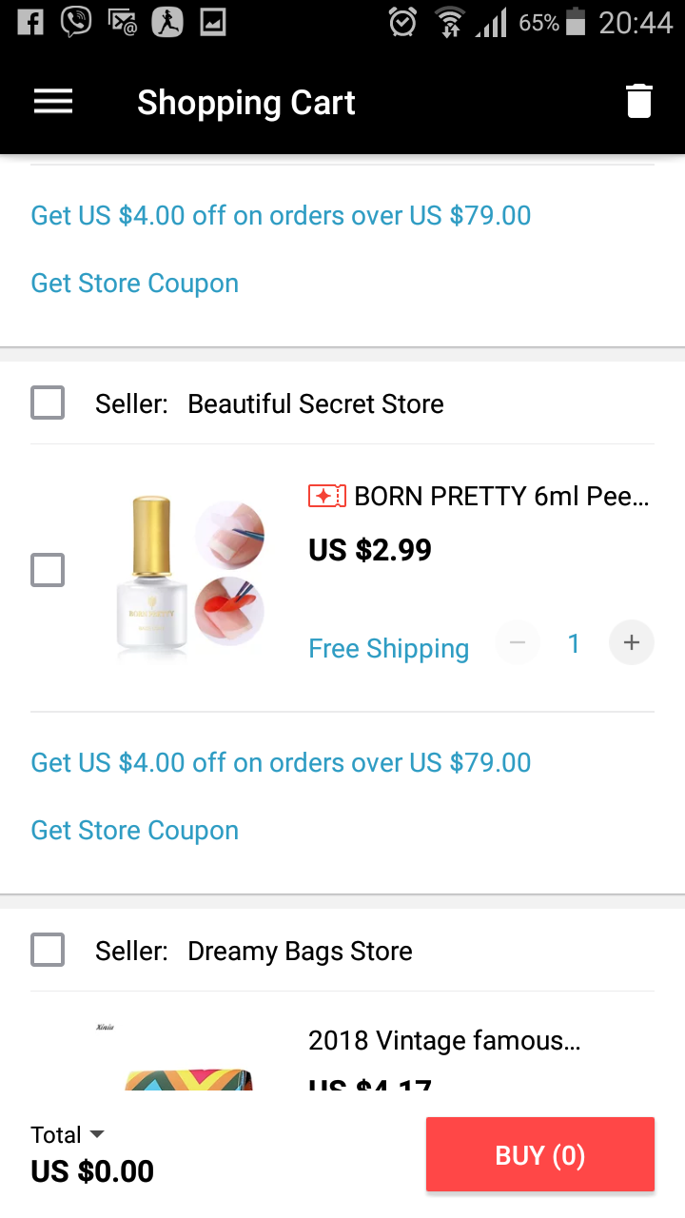Open the Beautiful Secret Store seller page
This screenshot has height=1218, width=685.
pos(316,403)
